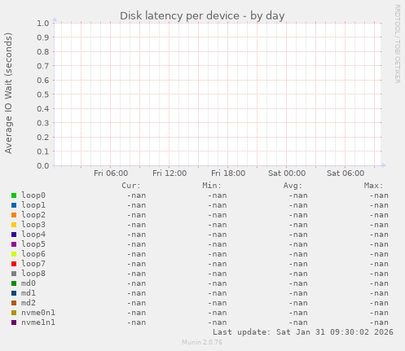
Task: Click the brown md2 legend color swatch
Action: (x=14, y=303)
